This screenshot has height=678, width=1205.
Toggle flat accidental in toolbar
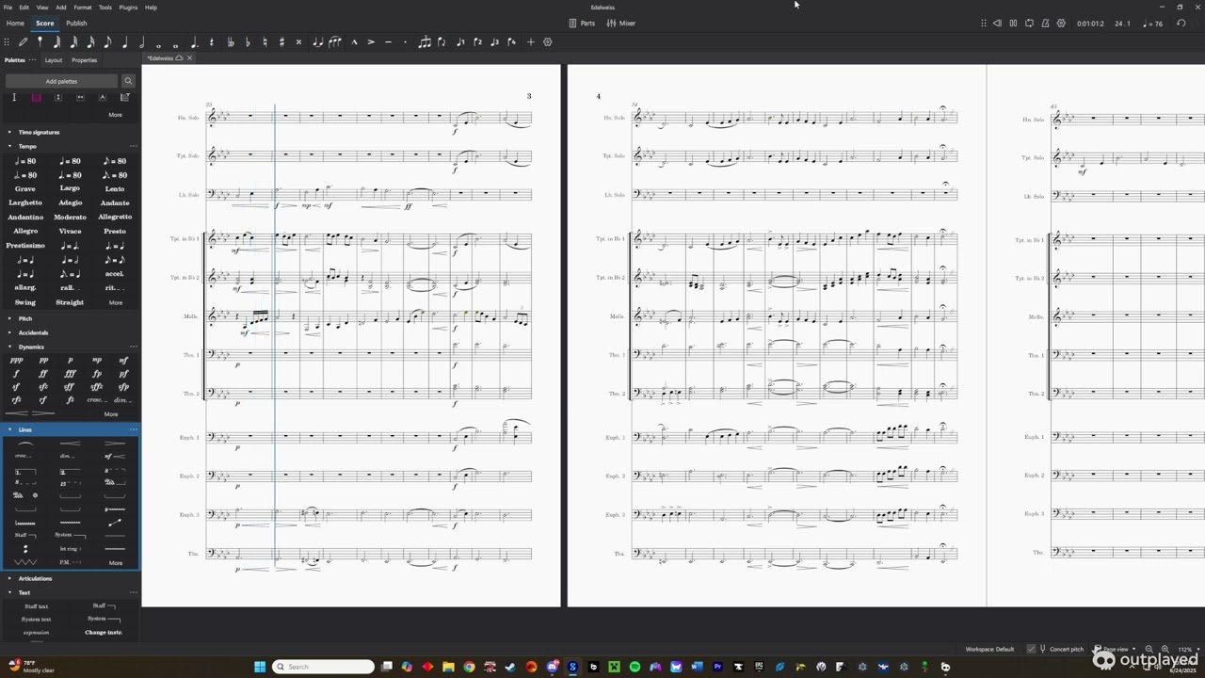point(248,42)
